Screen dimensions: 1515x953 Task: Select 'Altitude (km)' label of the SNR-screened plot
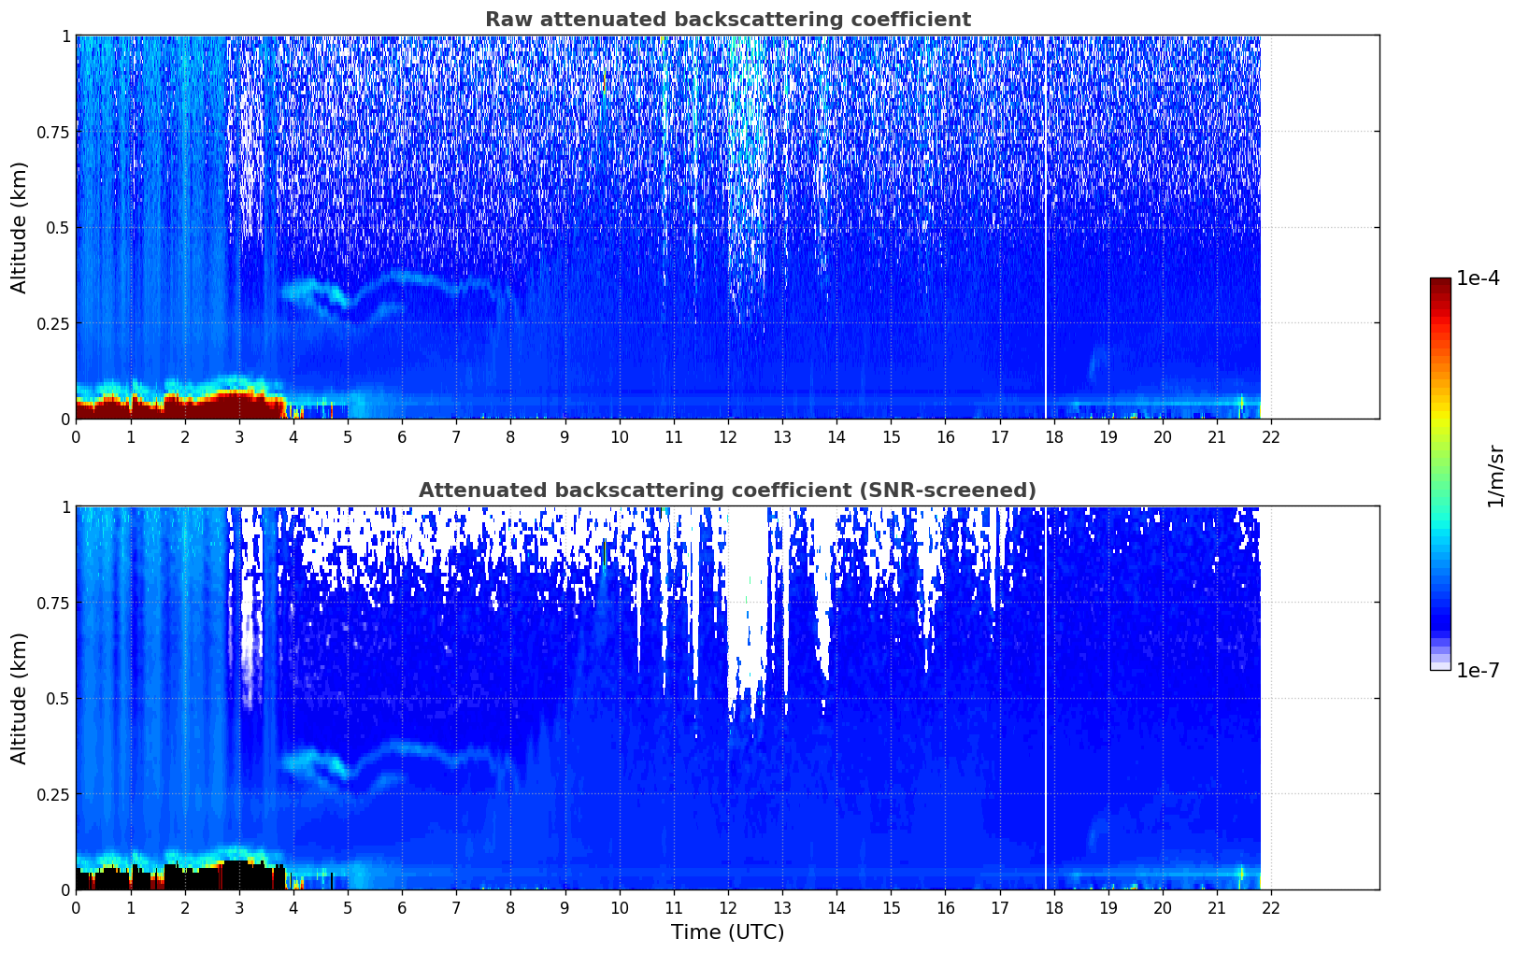tap(20, 698)
